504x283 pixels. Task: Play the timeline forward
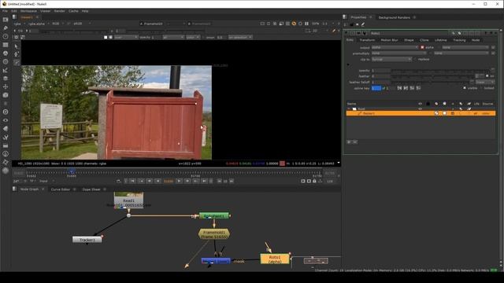pyautogui.click(x=179, y=182)
